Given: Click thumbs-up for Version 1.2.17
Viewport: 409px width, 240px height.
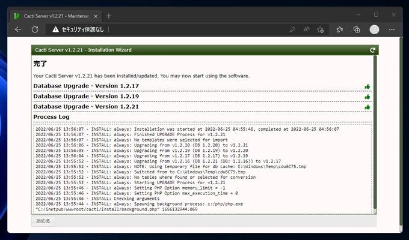Looking at the screenshot, I should [x=367, y=86].
